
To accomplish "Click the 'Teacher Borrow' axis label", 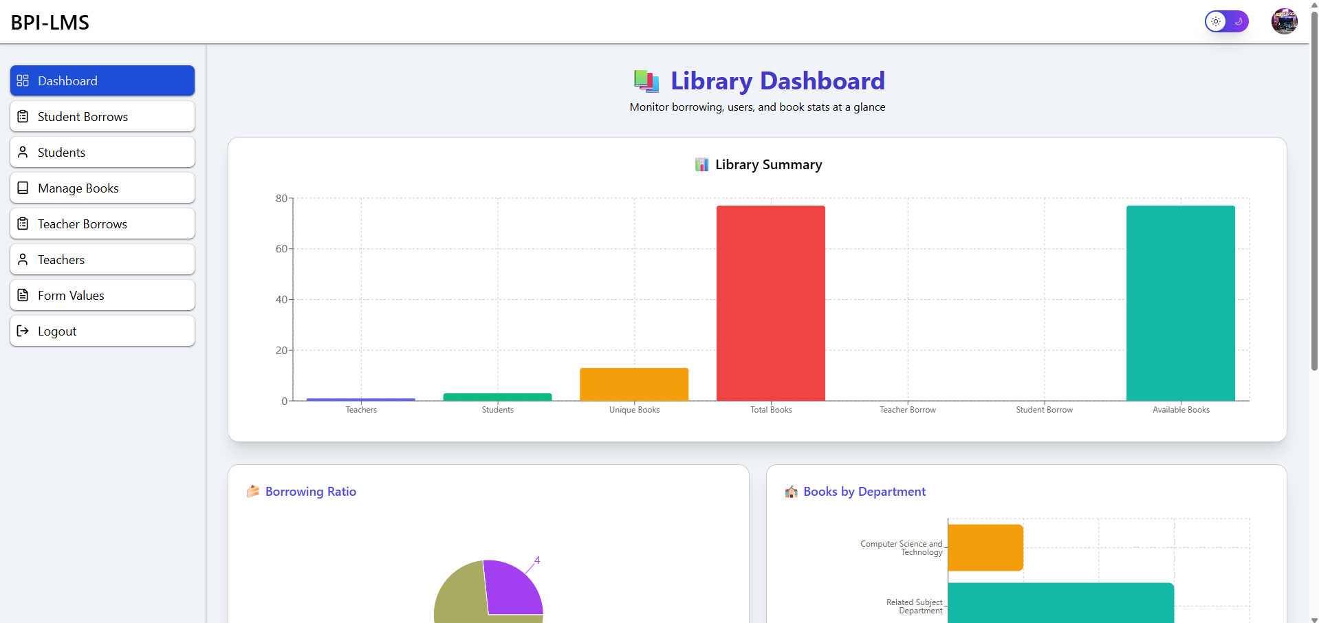I will 908,410.
